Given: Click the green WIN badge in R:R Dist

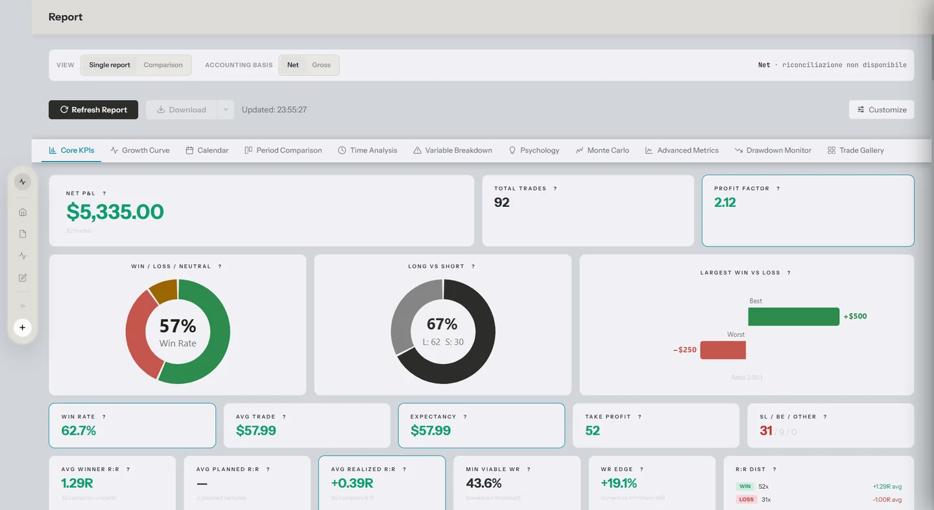Looking at the screenshot, I should click(x=745, y=487).
